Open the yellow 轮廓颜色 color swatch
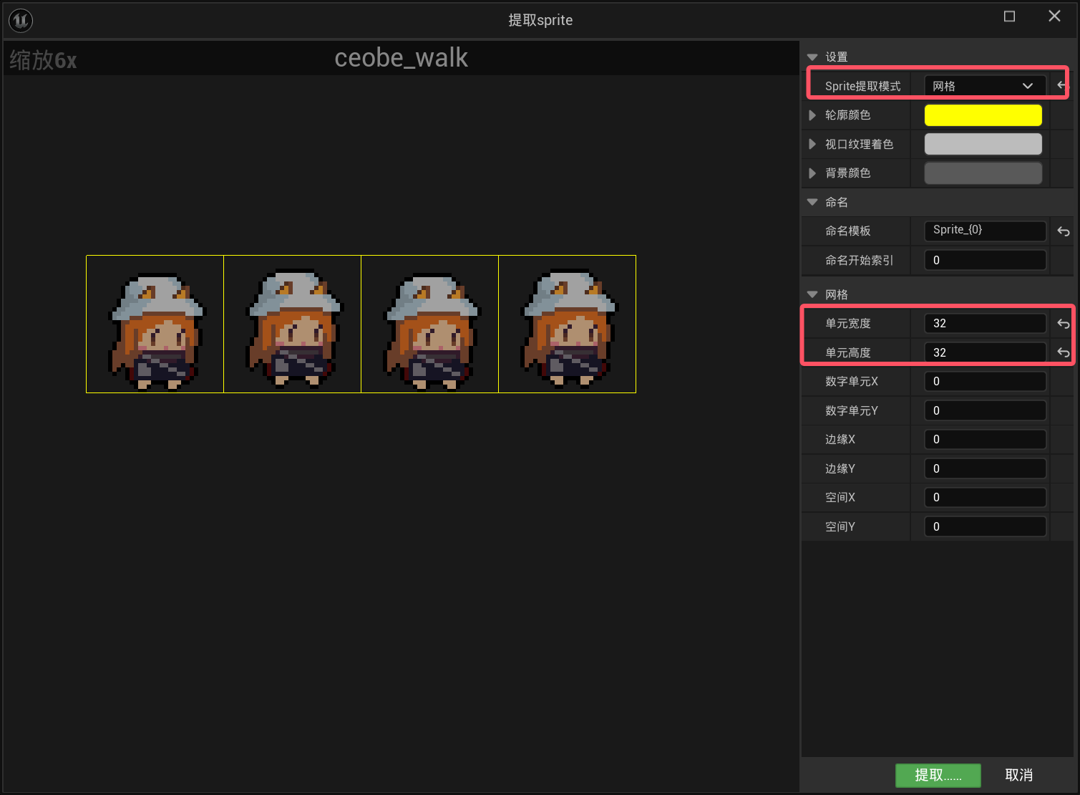Viewport: 1080px width, 795px height. pyautogui.click(x=983, y=115)
